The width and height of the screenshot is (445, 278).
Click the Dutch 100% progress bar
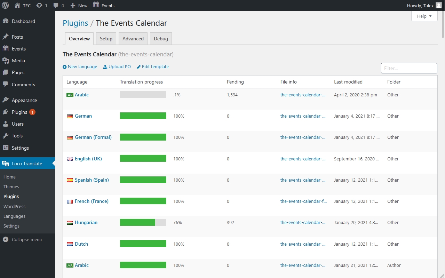143,244
